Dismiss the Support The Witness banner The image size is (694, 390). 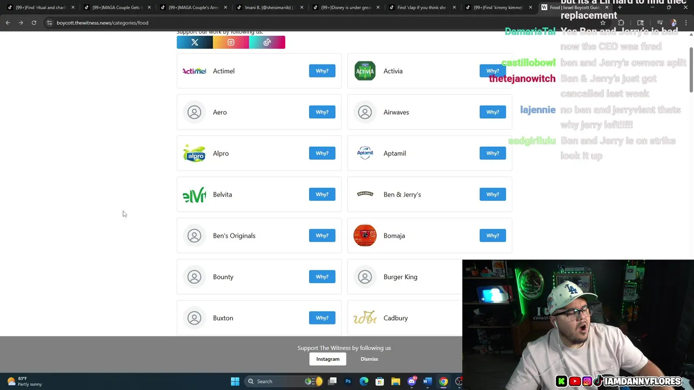369,359
